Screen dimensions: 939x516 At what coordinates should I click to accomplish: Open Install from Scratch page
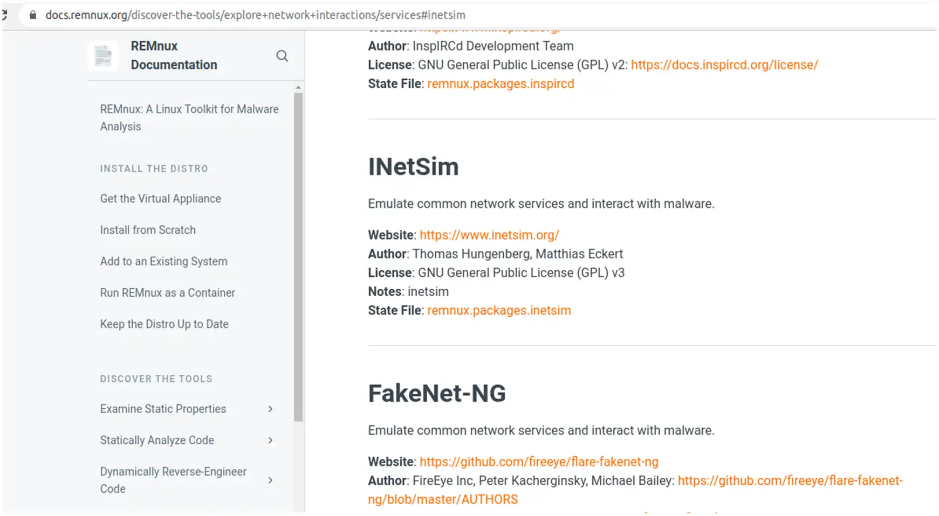click(148, 230)
